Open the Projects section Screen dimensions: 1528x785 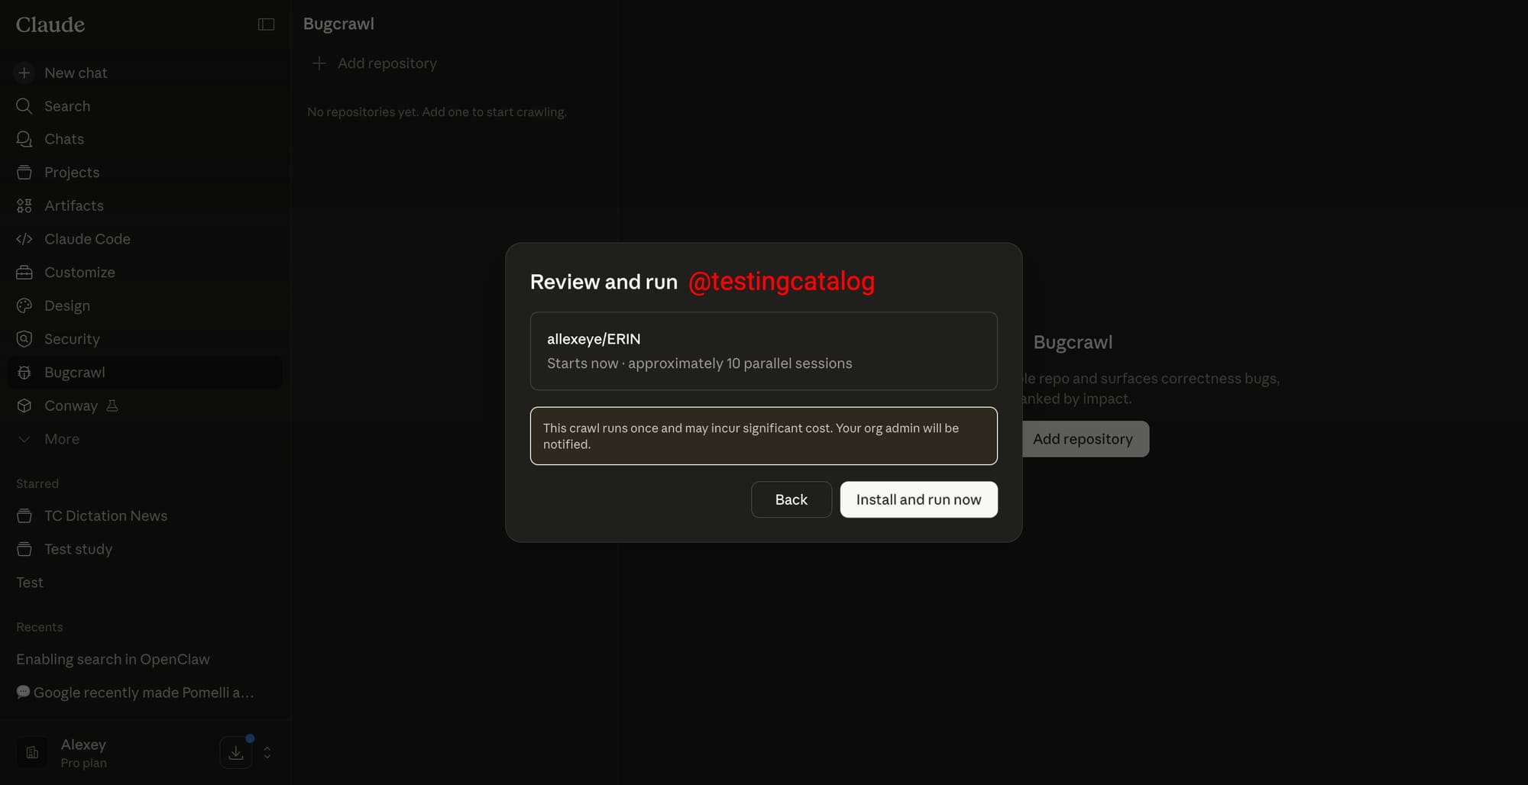(x=145, y=173)
